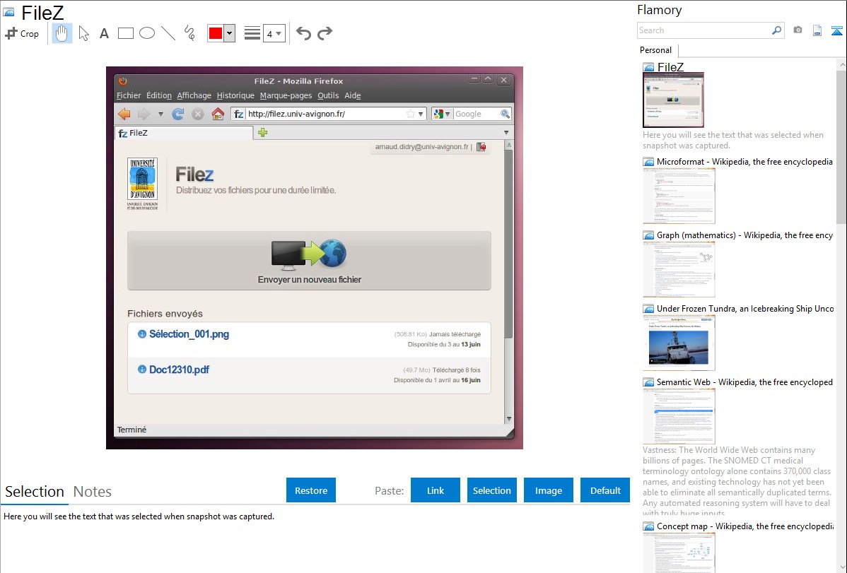This screenshot has height=573, width=847.
Task: Open the navigation history dropdown arrow
Action: click(160, 114)
